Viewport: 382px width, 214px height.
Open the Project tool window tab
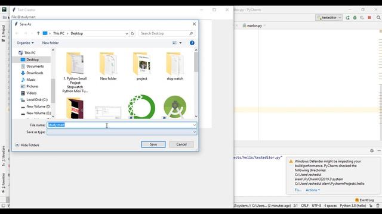[x=4, y=33]
